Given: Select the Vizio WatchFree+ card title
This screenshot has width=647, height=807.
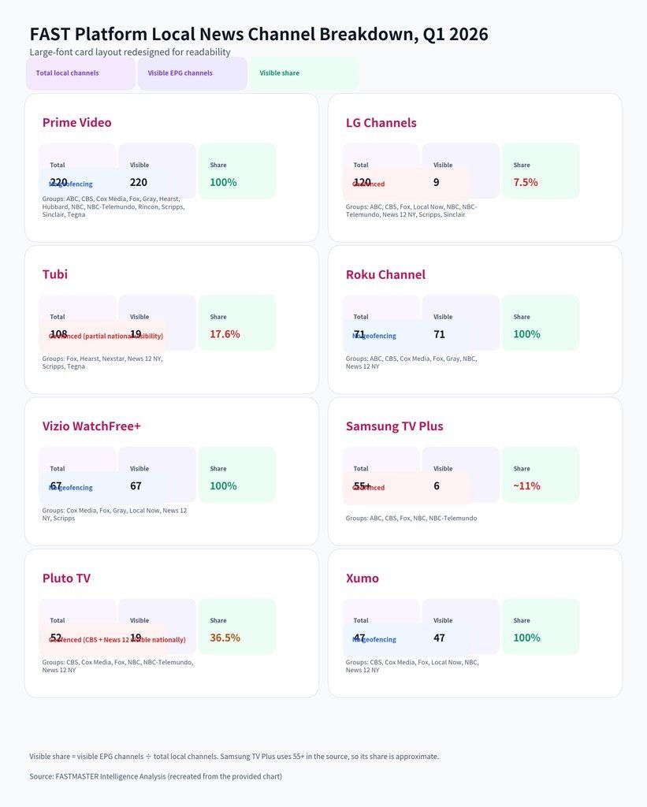Looking at the screenshot, I should tap(91, 426).
